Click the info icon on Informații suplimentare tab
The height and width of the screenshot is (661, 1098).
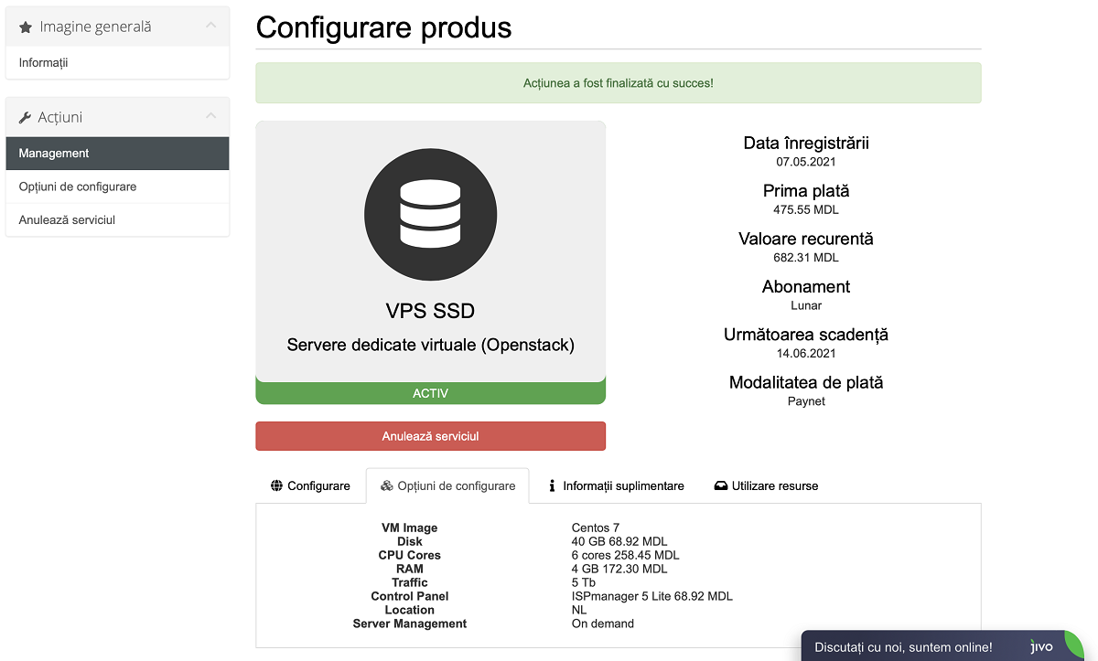coord(552,485)
